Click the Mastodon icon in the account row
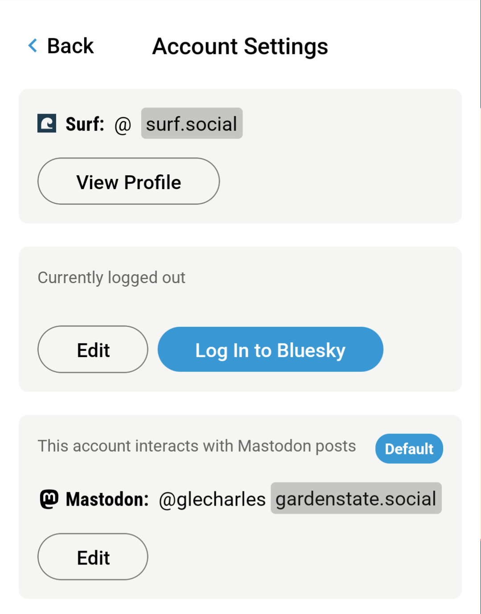 pos(49,499)
